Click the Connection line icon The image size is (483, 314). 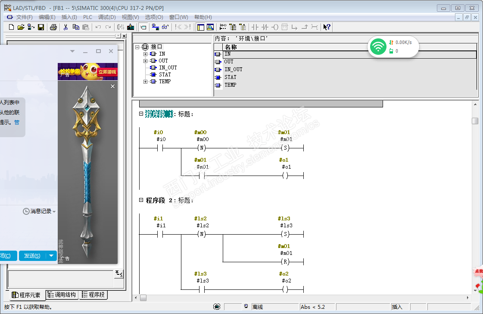315,27
